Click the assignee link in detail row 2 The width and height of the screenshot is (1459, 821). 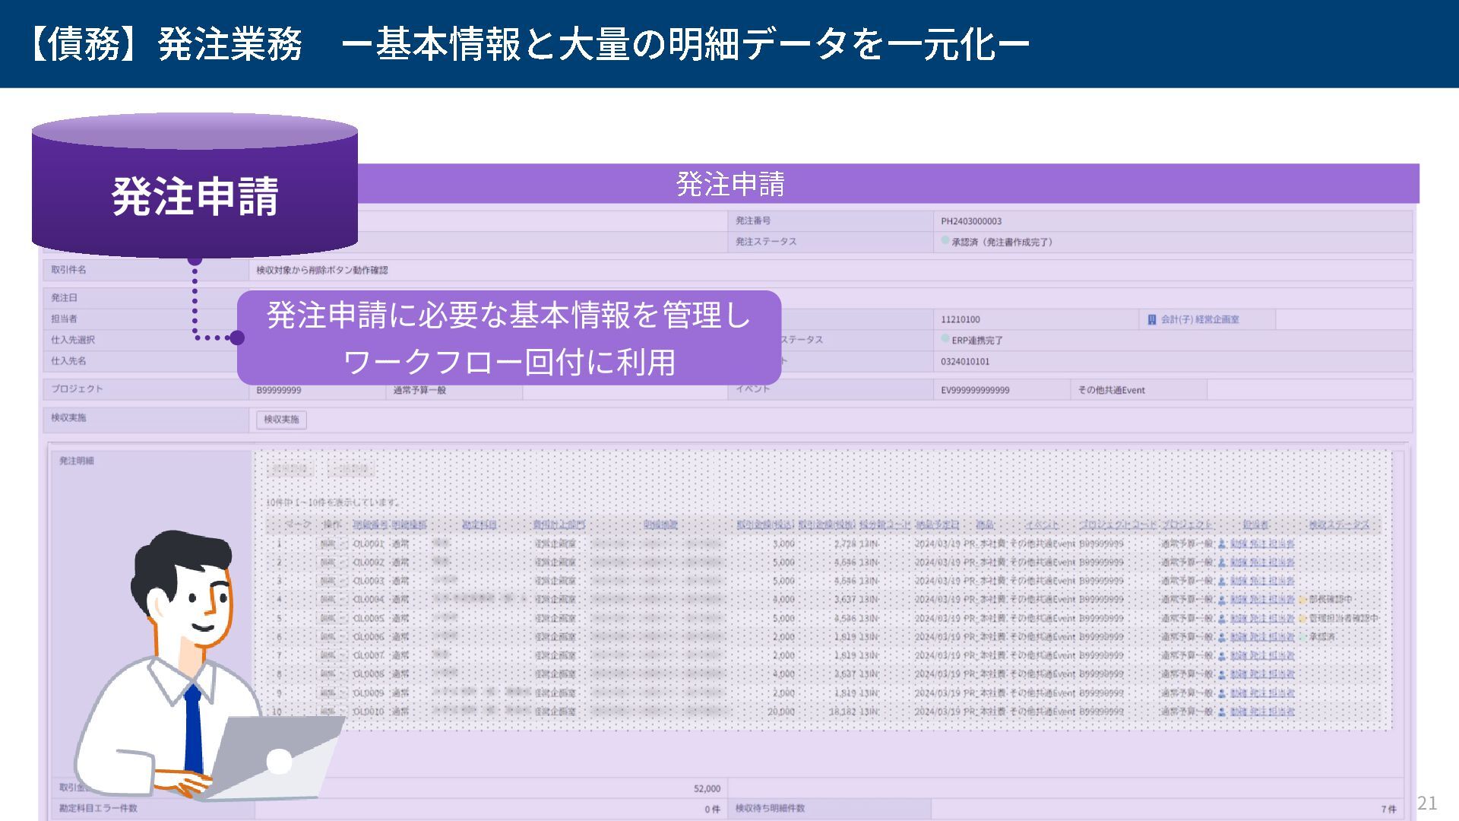(x=1262, y=563)
